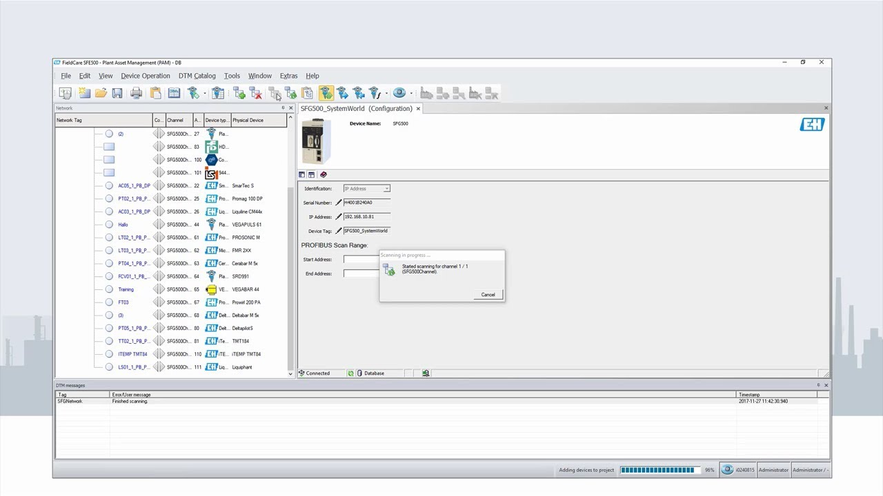
Task: Click the Print toolbar icon
Action: coord(137,93)
